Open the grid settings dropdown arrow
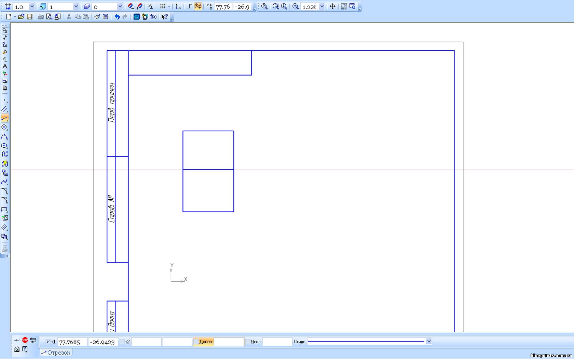The width and height of the screenshot is (574, 359). [169, 6]
